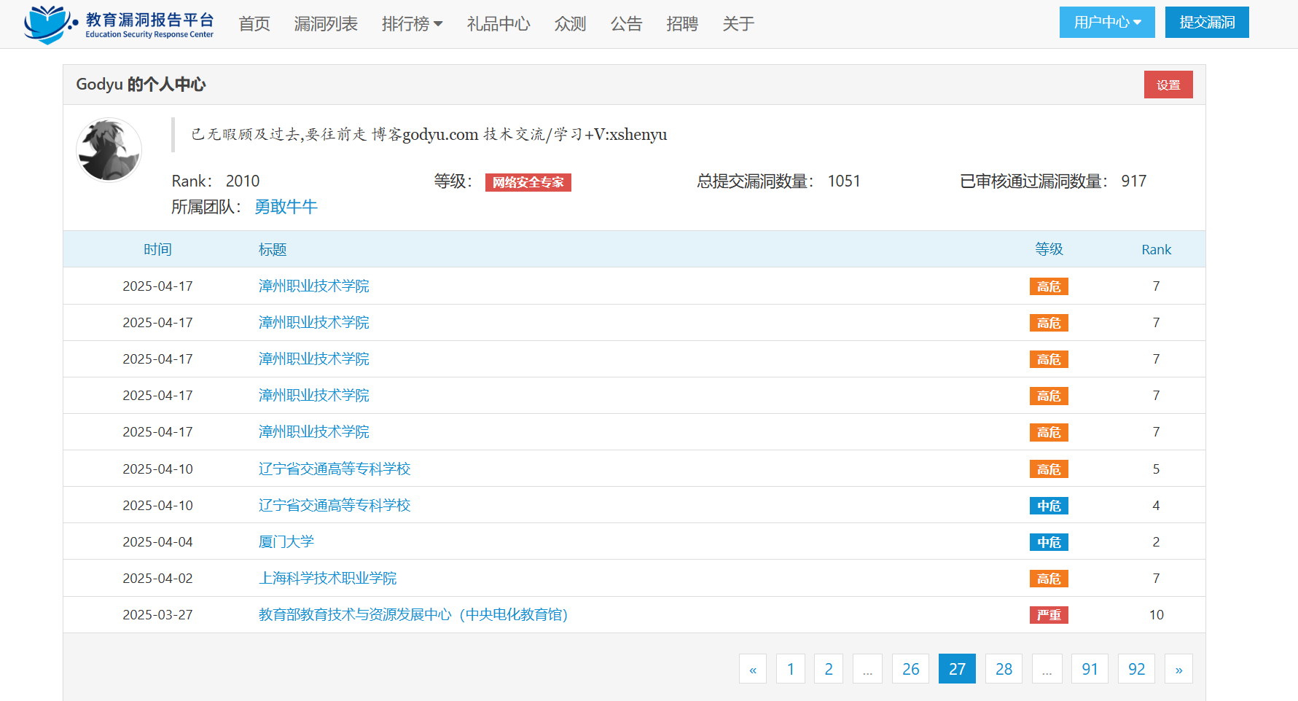This screenshot has height=701, width=1298.
Task: Click the Education Security Response Center logo
Action: 119,24
